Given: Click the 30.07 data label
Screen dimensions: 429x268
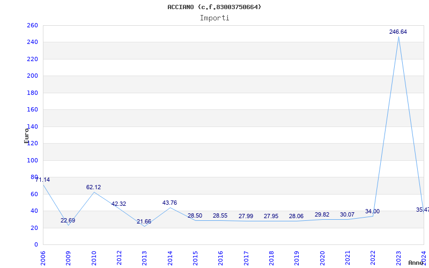Looking at the screenshot, I should point(347,215).
